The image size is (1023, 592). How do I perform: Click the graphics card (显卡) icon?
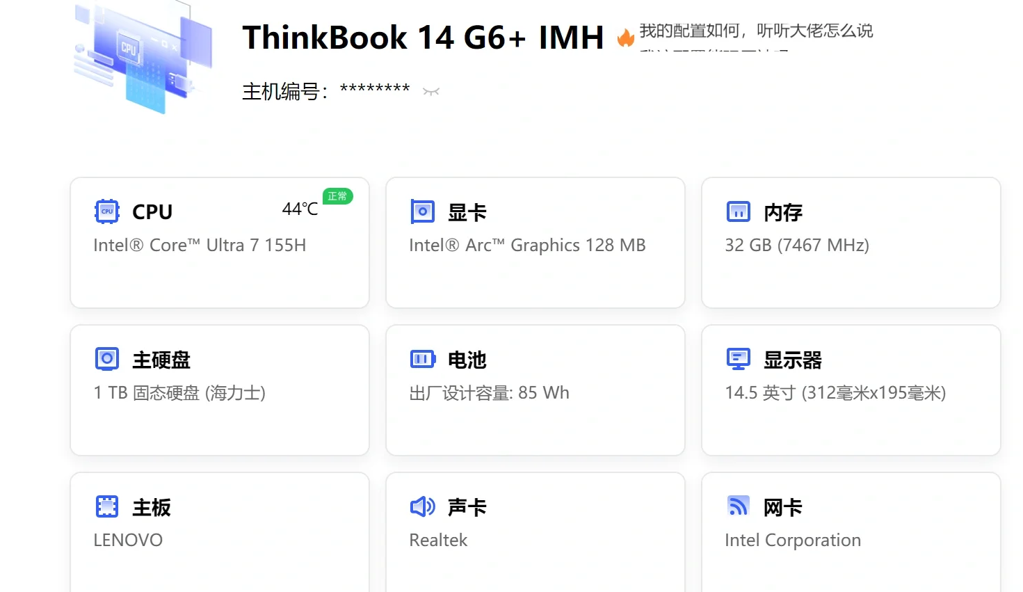coord(422,211)
